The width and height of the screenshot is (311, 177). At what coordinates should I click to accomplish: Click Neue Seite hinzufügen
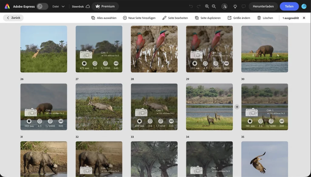pos(139,18)
